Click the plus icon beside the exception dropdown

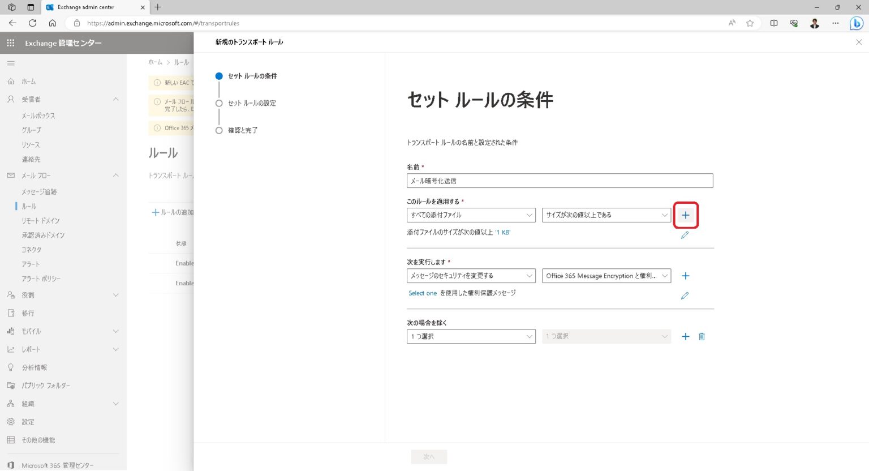[685, 336]
